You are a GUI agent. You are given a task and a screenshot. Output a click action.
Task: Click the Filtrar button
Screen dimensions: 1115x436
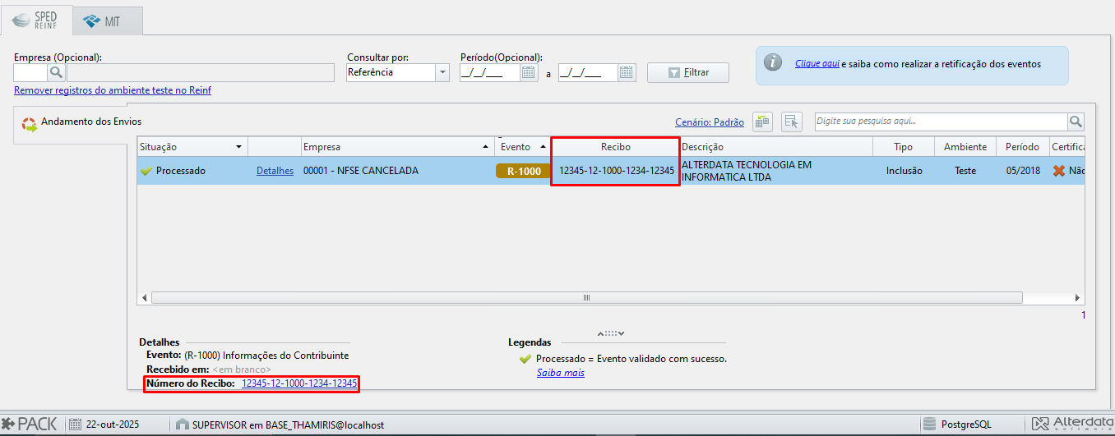click(688, 72)
